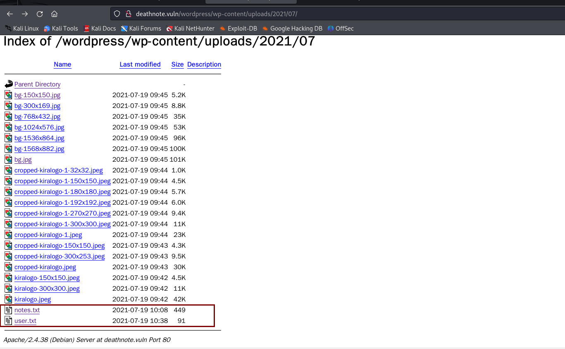Click the Apache/2.4.38 server footer text
Viewport: 565px width, 349px height.
(x=87, y=340)
